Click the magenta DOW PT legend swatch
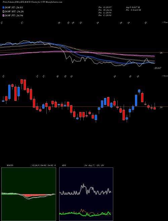 3,15
